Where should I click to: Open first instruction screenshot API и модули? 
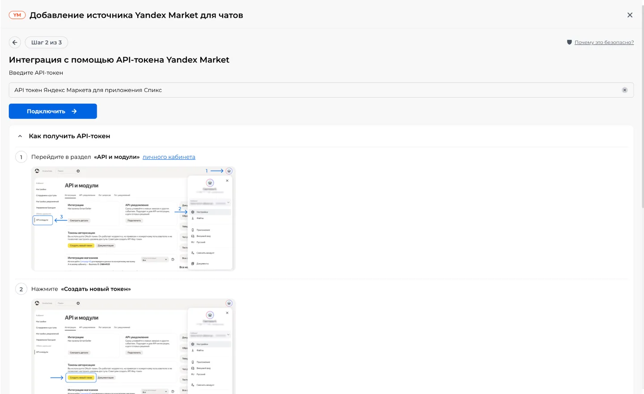(x=133, y=219)
